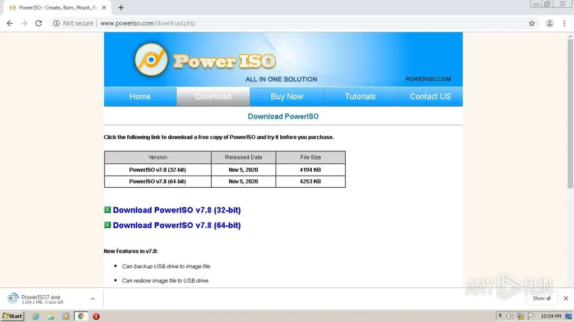
Task: Open the Chrome profile avatar
Action: pyautogui.click(x=549, y=23)
